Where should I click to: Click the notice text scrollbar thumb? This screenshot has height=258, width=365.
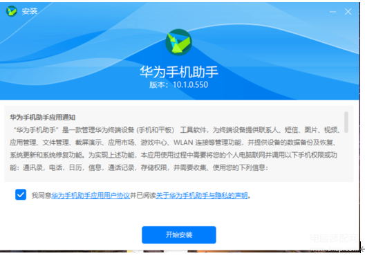click(x=346, y=122)
